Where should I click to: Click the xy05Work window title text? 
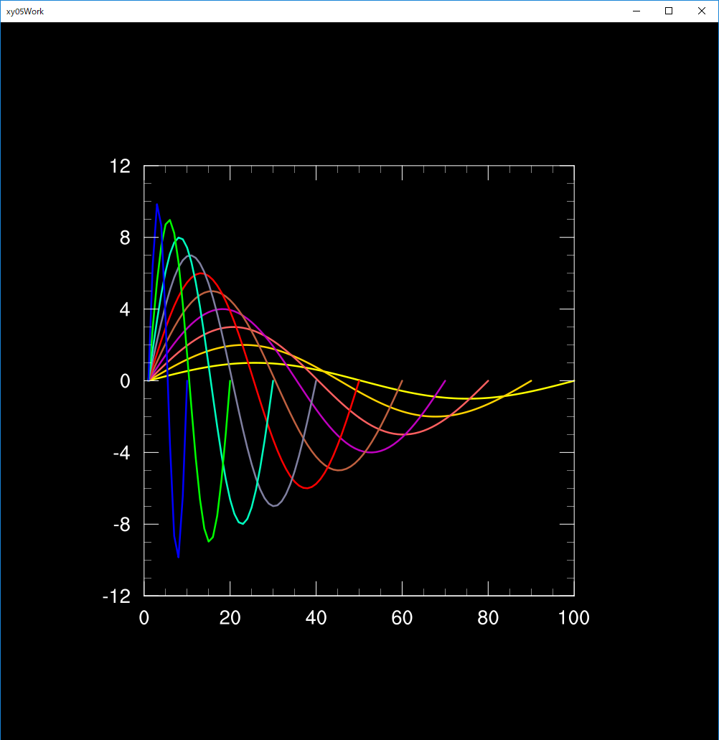(x=25, y=11)
